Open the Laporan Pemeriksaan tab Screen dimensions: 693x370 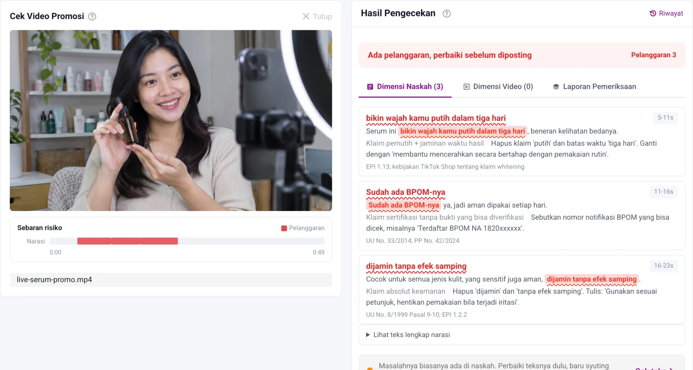[594, 87]
